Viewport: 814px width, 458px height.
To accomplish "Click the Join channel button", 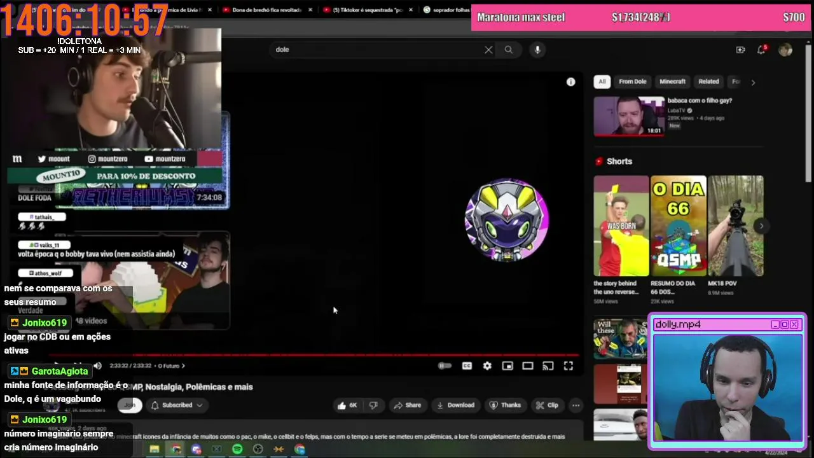I will [130, 405].
